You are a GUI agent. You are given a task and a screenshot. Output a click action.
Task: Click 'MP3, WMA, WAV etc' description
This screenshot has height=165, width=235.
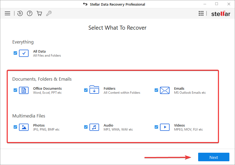coord(118,129)
